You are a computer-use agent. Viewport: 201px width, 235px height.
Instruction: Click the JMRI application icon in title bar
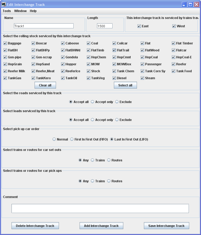tap(4, 5)
